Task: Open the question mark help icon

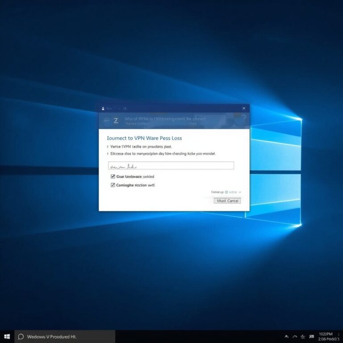Action: [243, 118]
